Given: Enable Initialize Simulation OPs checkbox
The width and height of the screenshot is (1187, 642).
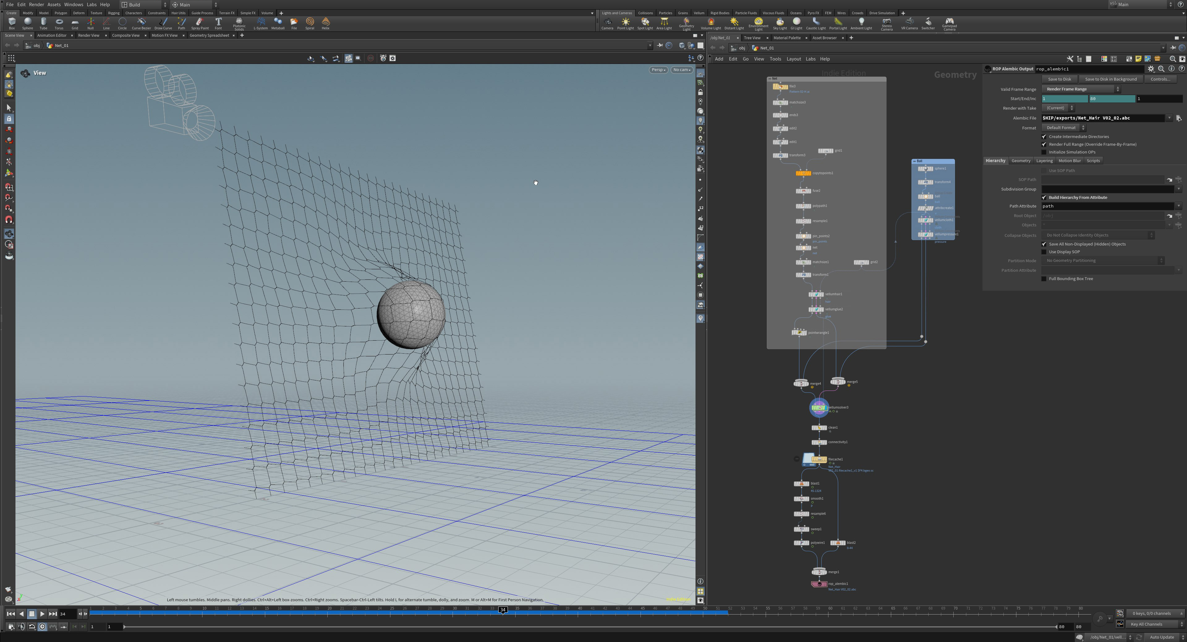Looking at the screenshot, I should [x=1044, y=152].
